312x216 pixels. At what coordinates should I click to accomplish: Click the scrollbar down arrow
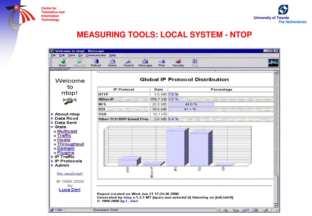coord(276,205)
